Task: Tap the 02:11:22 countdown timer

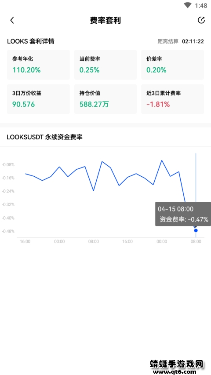Action: click(193, 41)
